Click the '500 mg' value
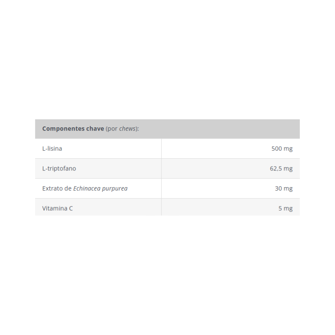Image resolution: width=335 pixels, height=335 pixels. (282, 149)
